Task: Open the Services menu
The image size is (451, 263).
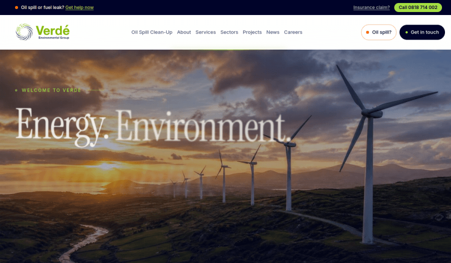Action: click(x=205, y=32)
